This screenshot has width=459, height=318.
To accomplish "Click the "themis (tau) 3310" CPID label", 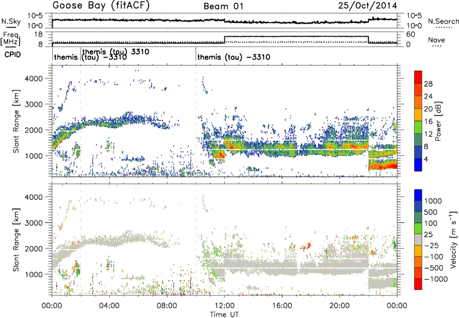I will (116, 52).
